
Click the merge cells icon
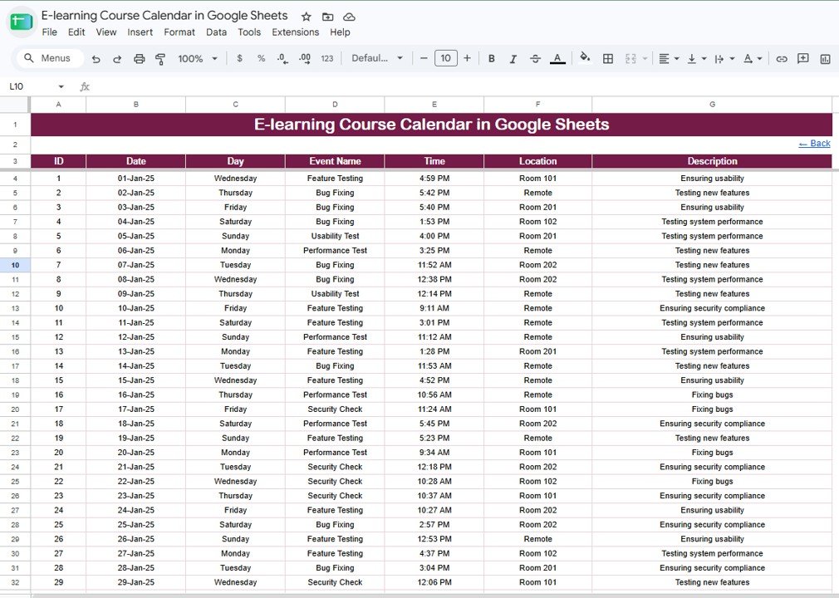pos(630,59)
